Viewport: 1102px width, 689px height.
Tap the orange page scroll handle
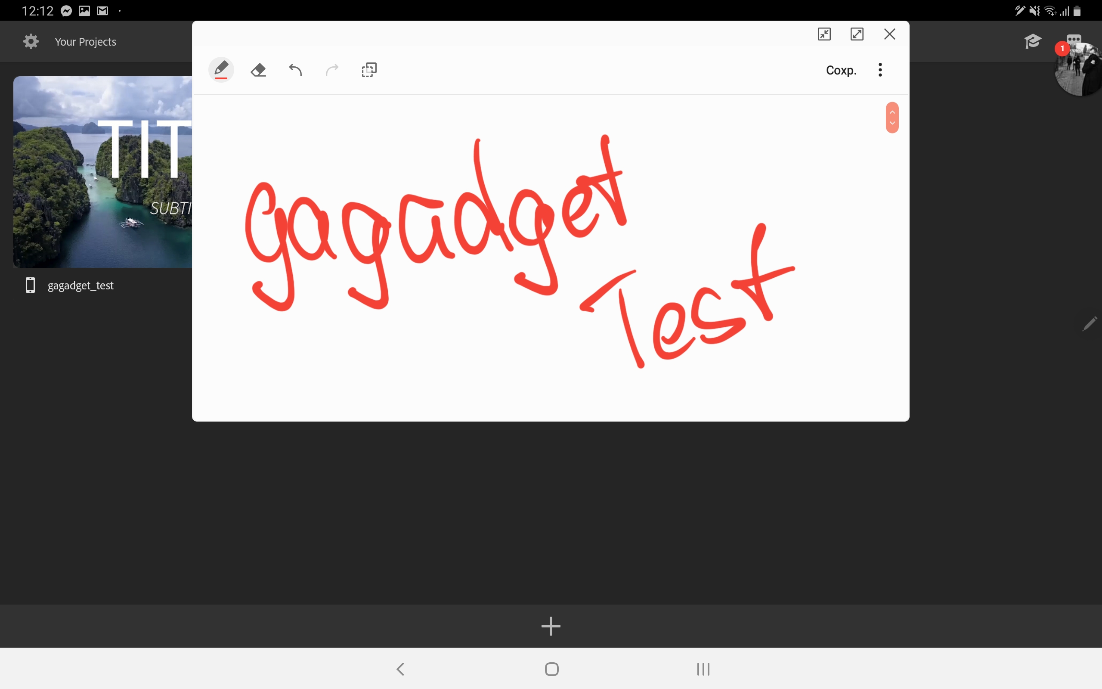[892, 118]
